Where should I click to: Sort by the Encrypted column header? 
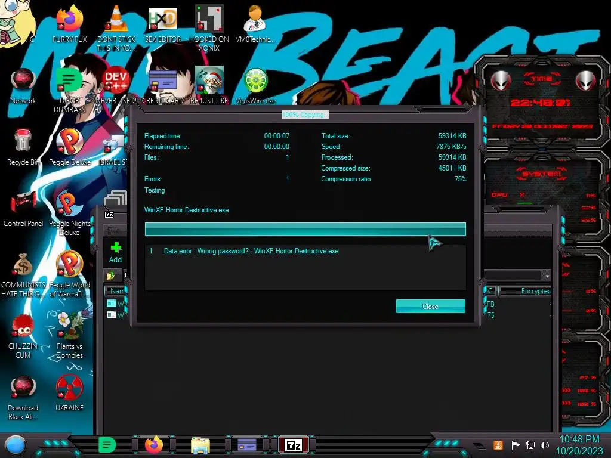(x=527, y=291)
